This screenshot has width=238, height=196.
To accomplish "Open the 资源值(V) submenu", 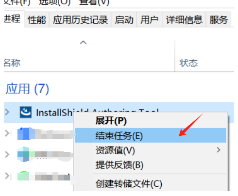I will pos(151,150).
